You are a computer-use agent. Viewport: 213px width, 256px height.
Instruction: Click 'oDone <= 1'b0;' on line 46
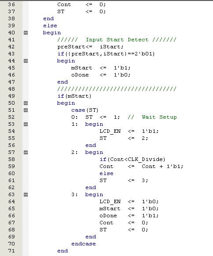(x=101, y=75)
